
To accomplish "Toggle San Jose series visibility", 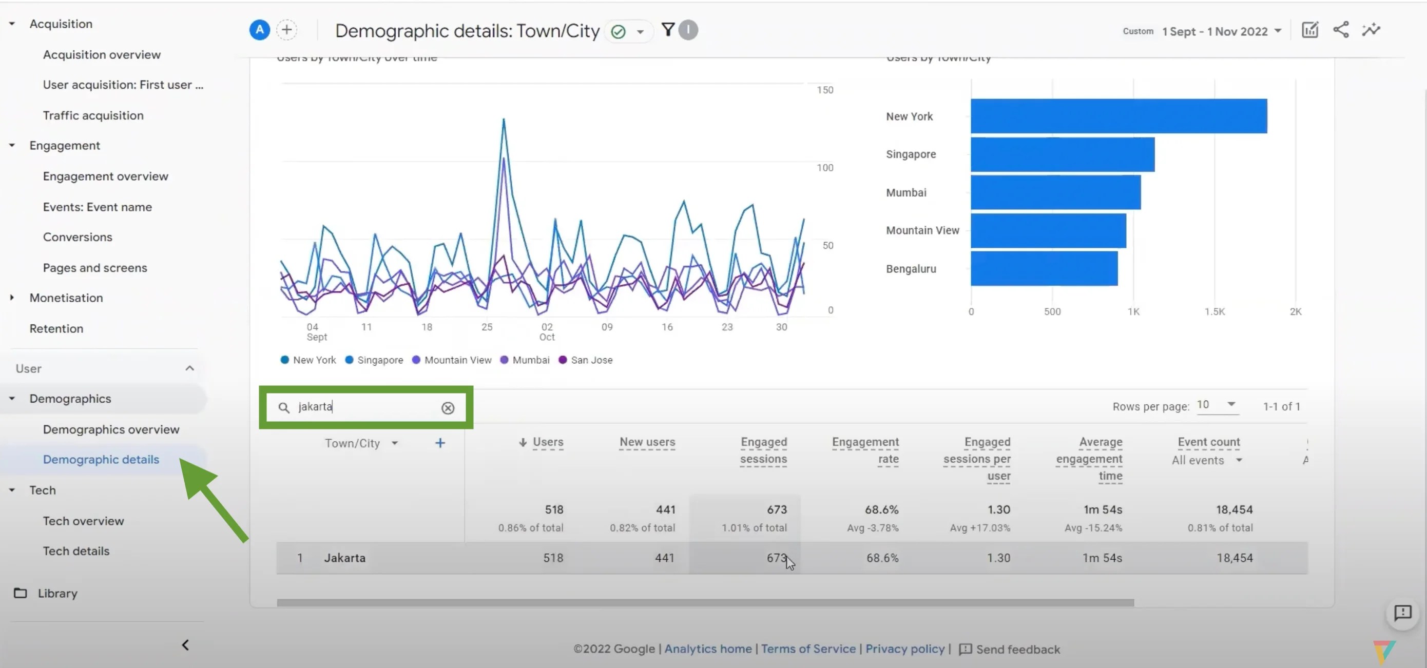I will tap(586, 360).
